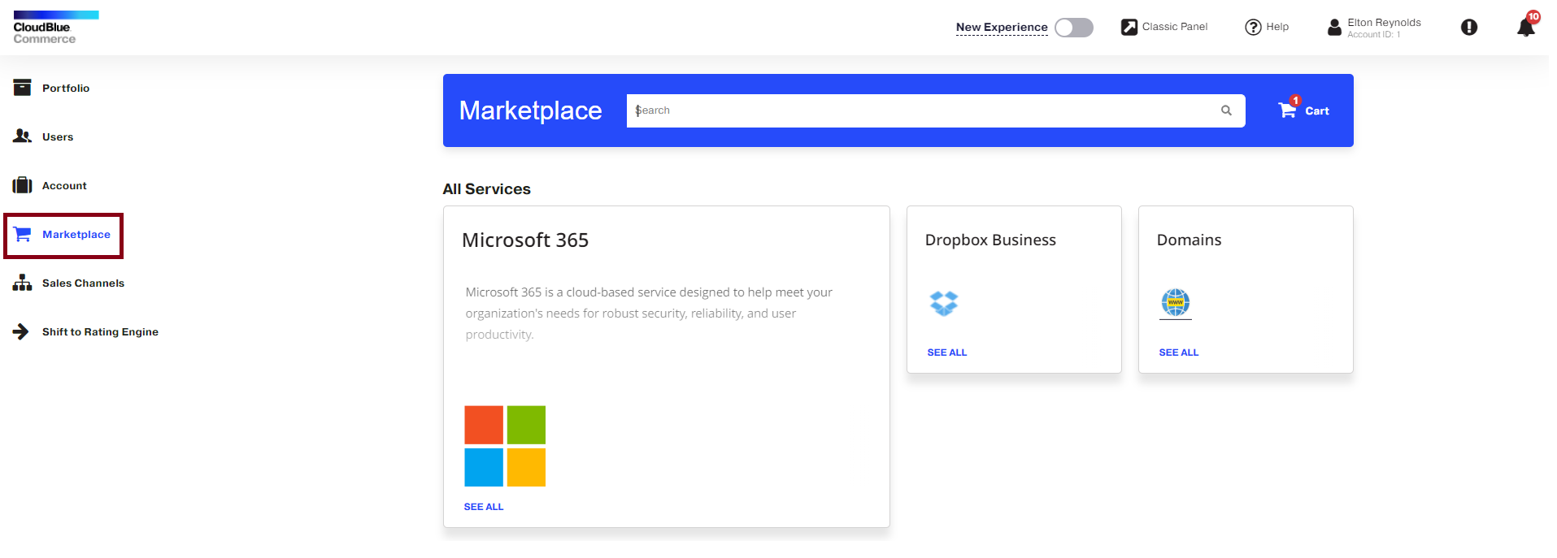The image size is (1557, 558).
Task: Go to Account in the sidebar
Action: point(64,185)
